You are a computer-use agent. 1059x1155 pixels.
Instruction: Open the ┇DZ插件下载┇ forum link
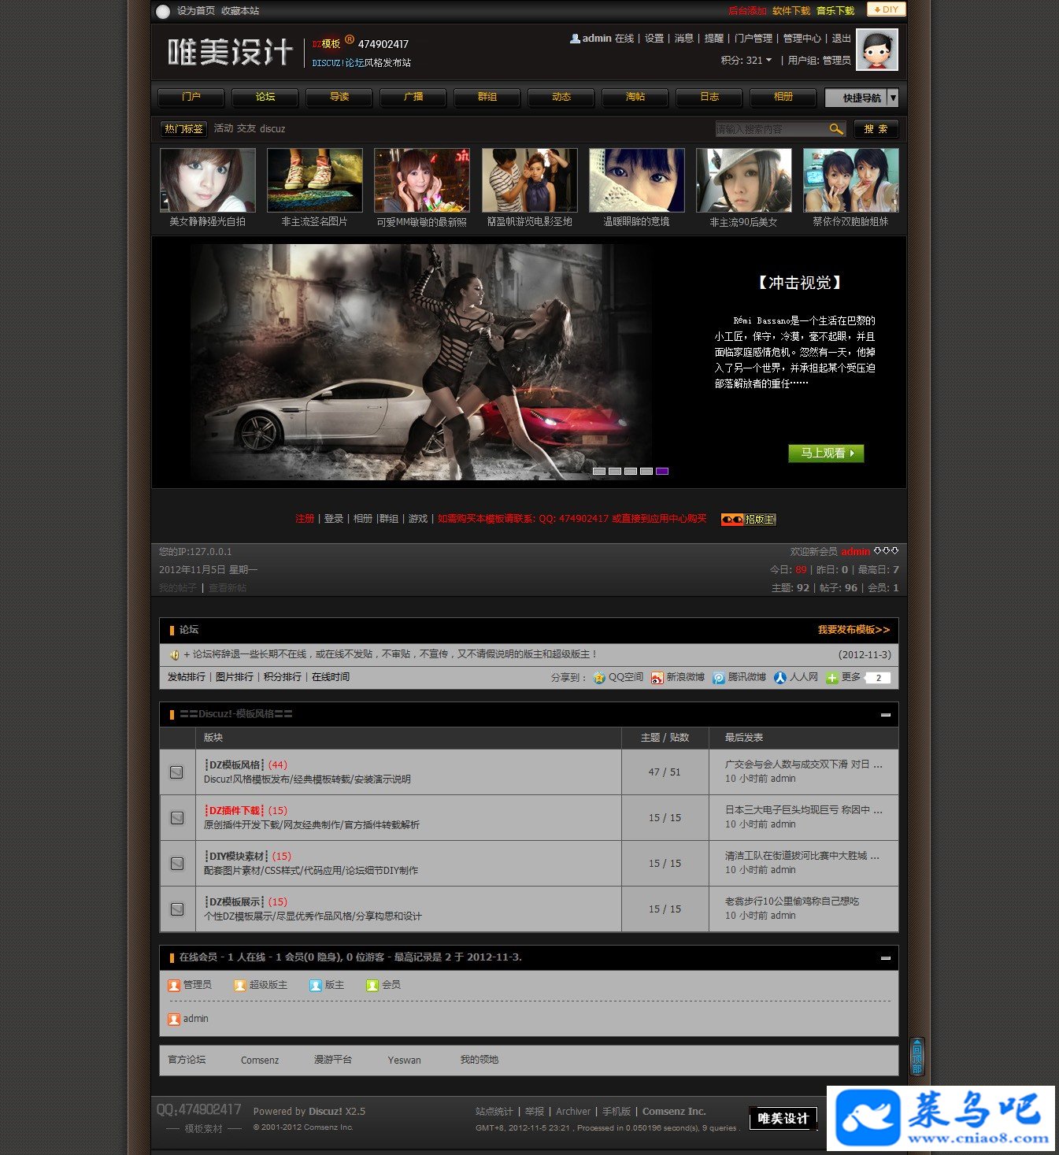click(x=235, y=810)
